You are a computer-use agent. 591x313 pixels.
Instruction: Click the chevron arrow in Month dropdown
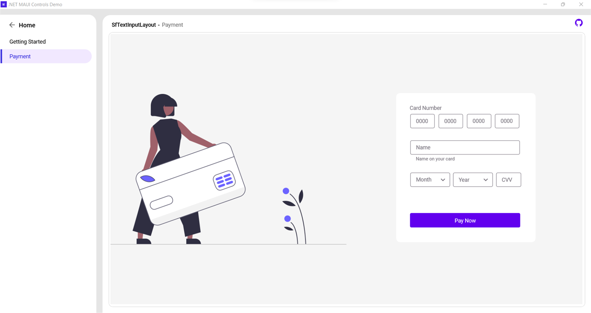pos(443,180)
